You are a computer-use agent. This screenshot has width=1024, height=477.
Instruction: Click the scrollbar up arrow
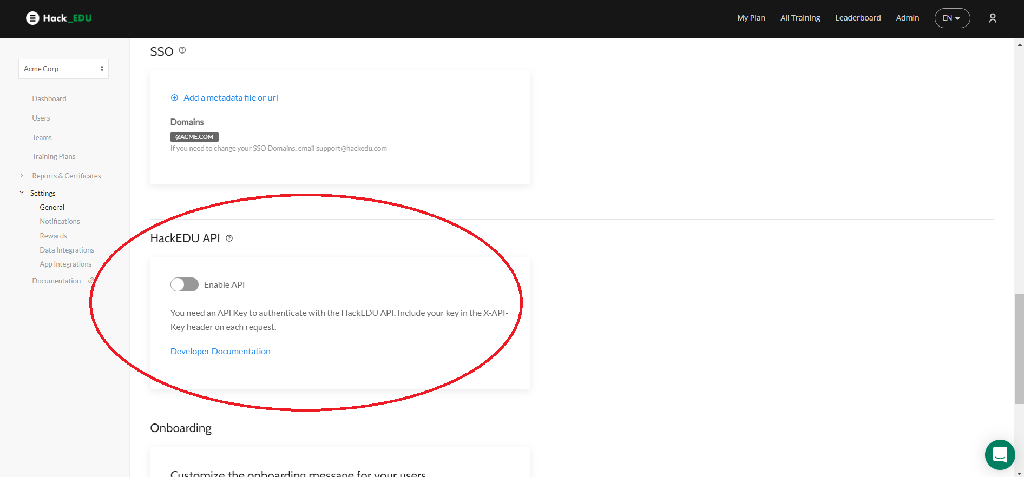[x=1019, y=44]
